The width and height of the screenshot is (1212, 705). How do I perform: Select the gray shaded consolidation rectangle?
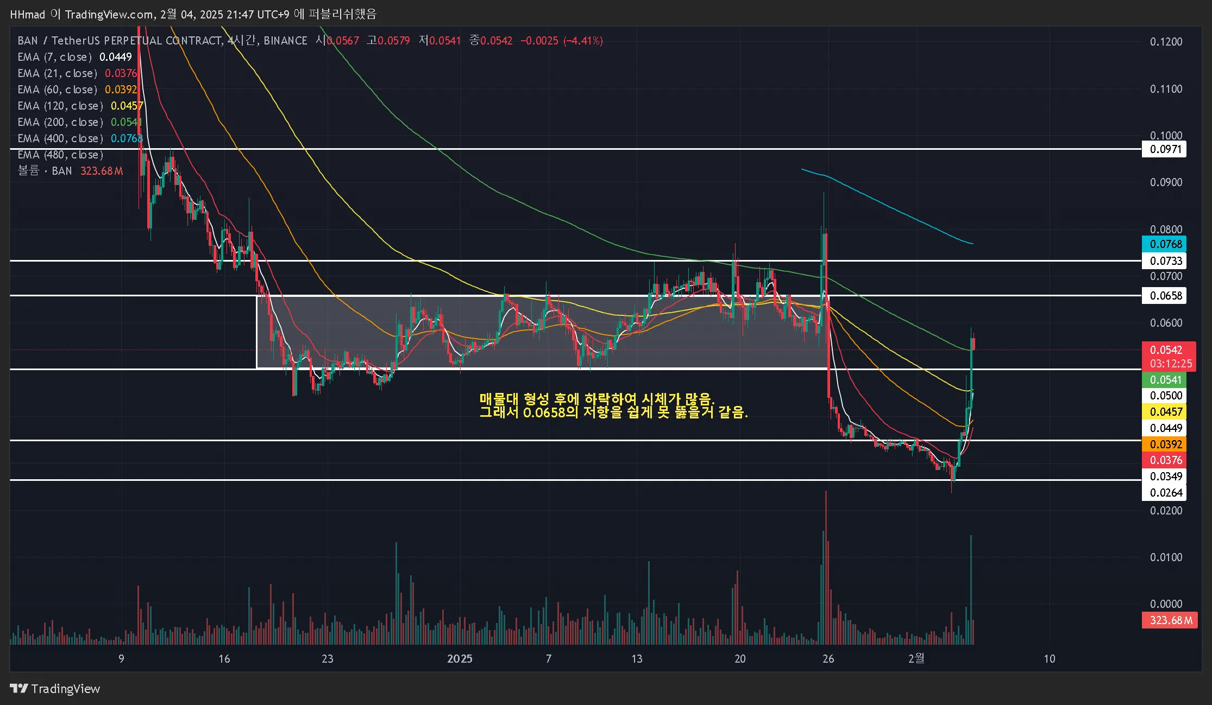tap(542, 332)
